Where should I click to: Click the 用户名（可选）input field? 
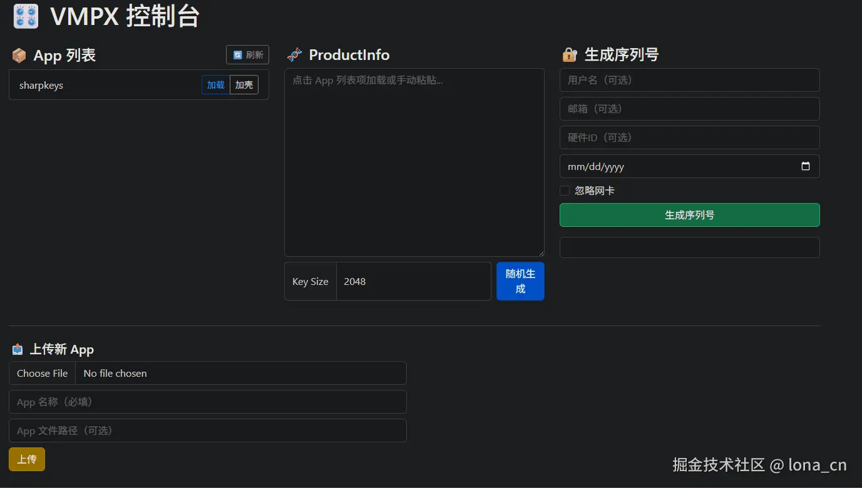click(689, 80)
